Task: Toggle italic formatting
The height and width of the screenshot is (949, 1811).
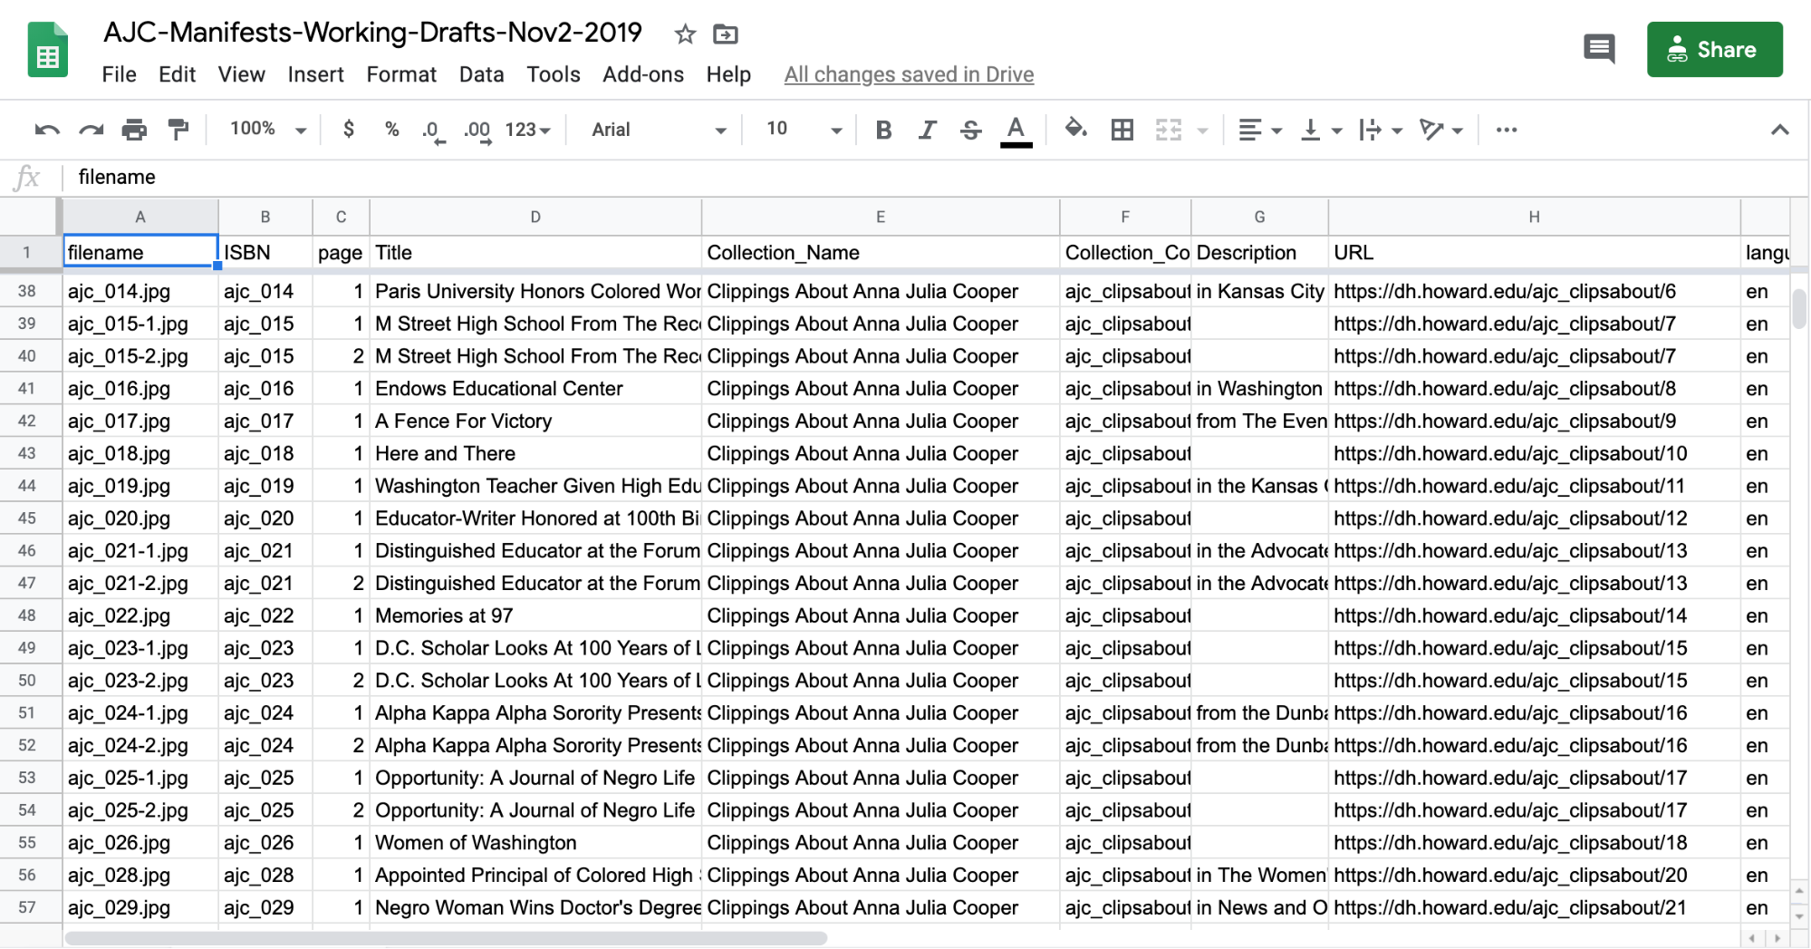Action: pos(927,130)
